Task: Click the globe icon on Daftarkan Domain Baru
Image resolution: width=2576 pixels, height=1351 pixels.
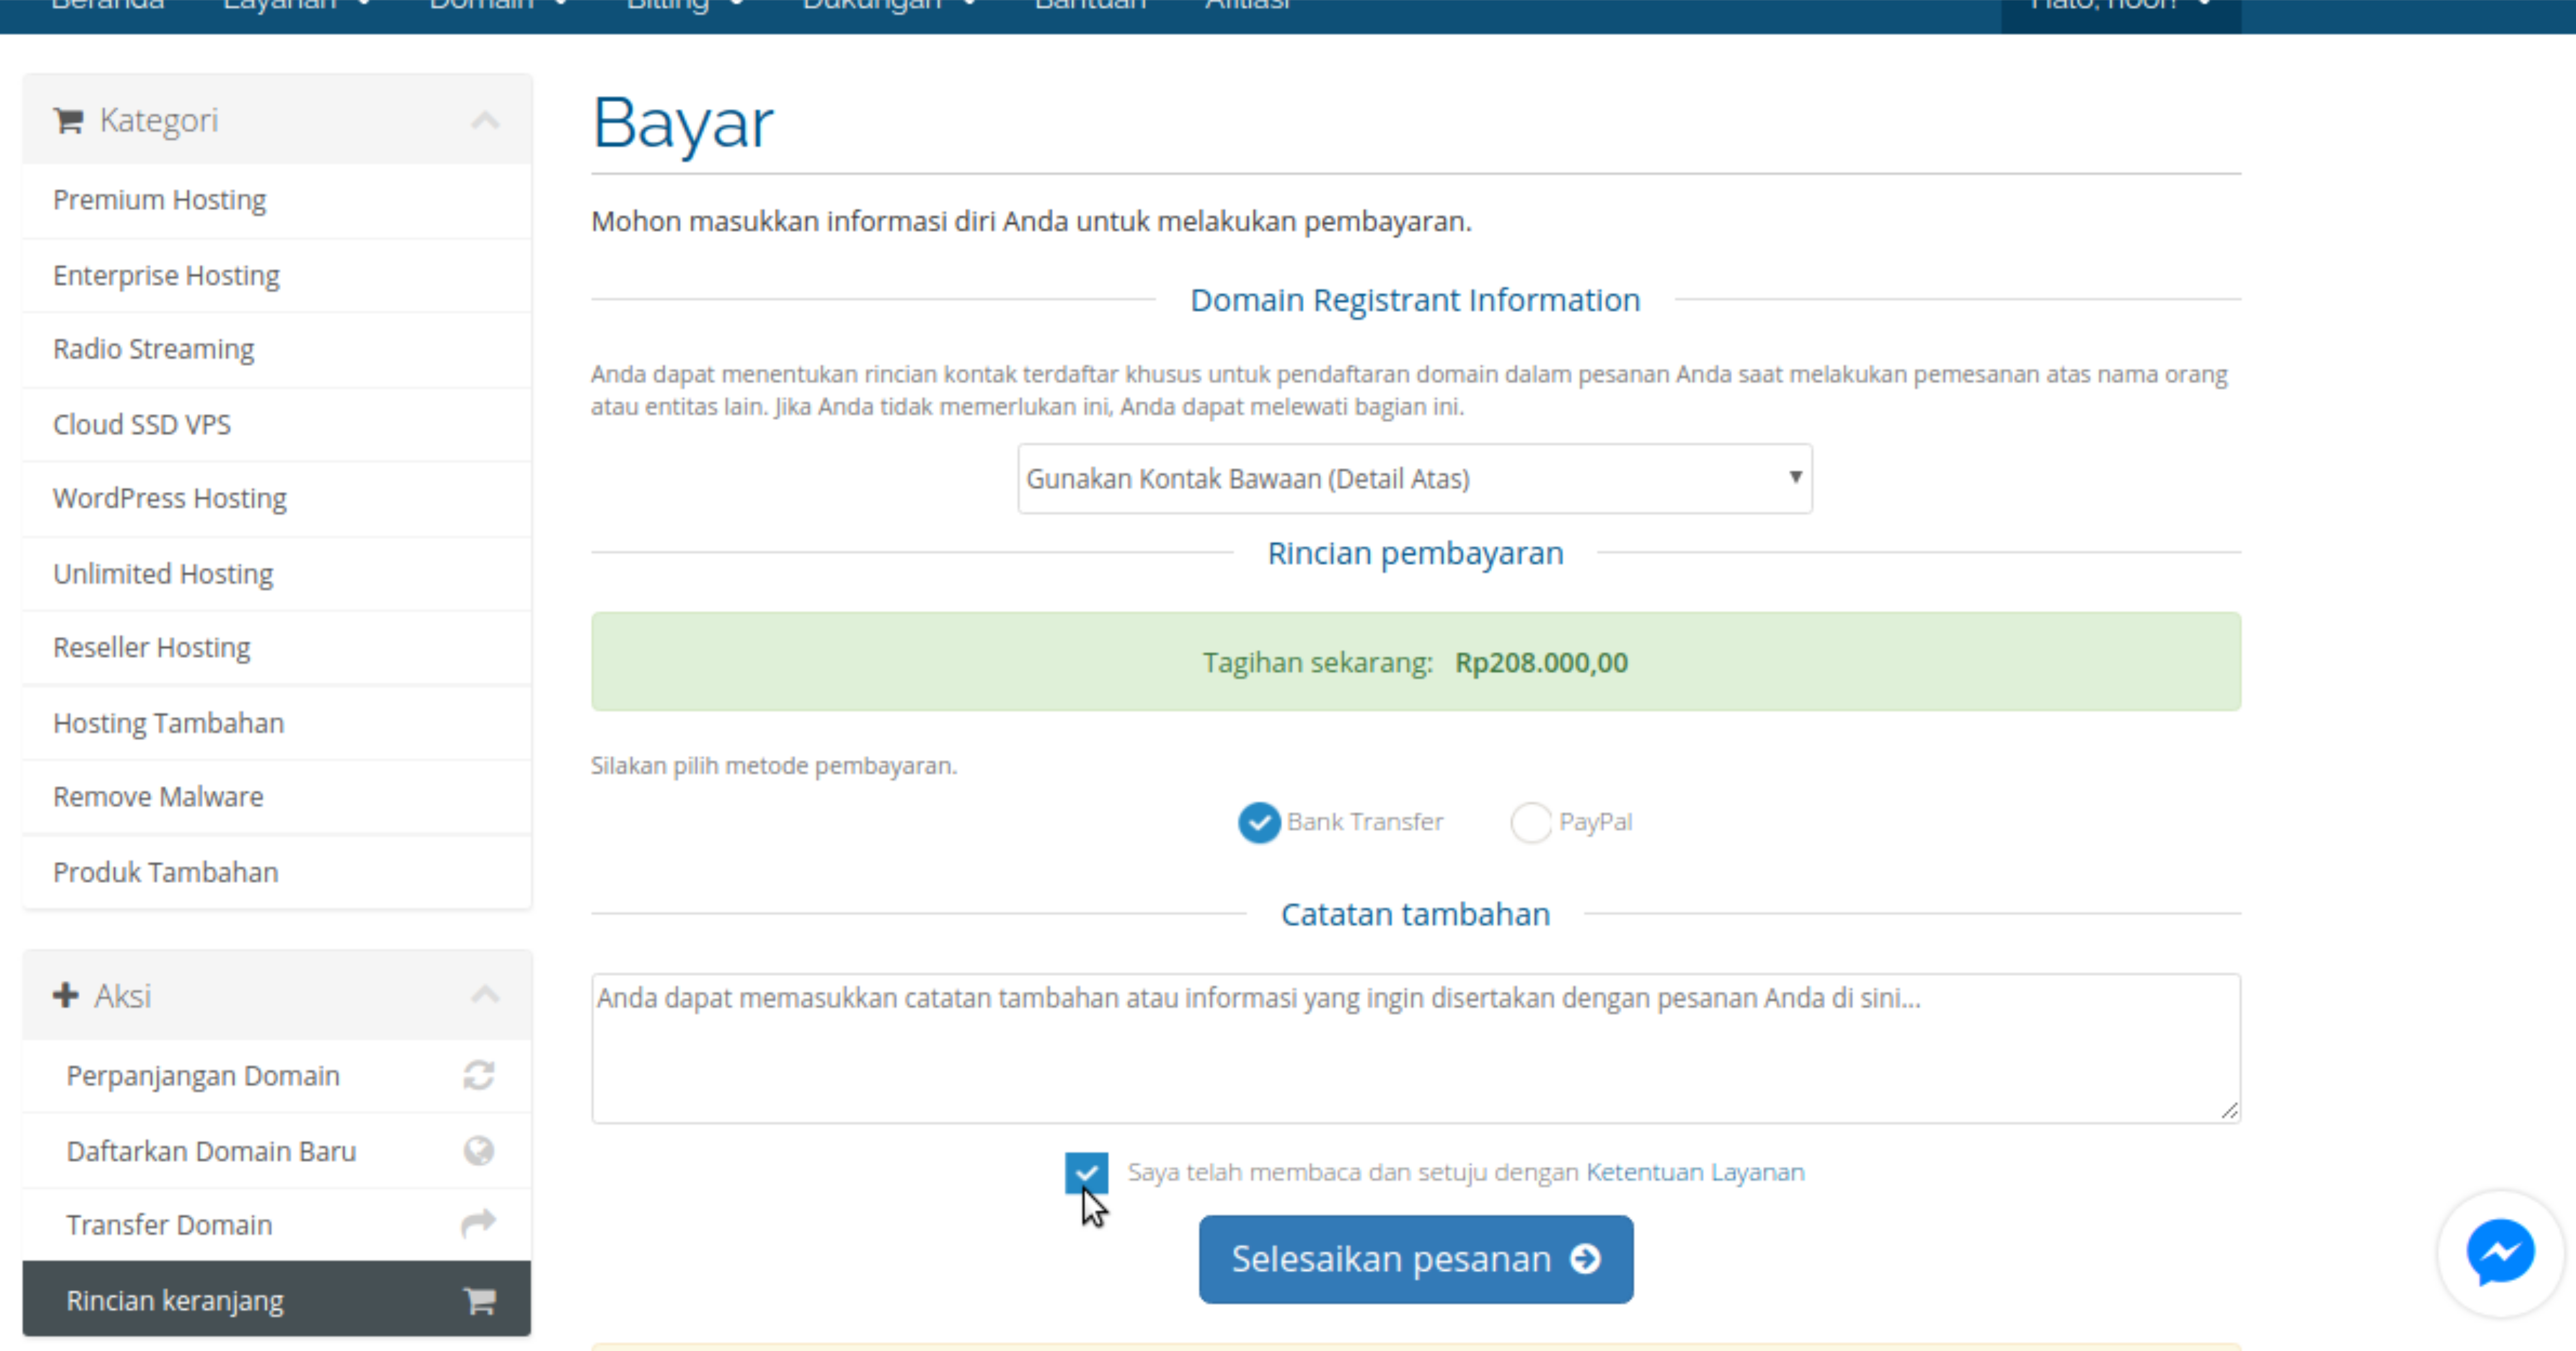Action: 479,1151
